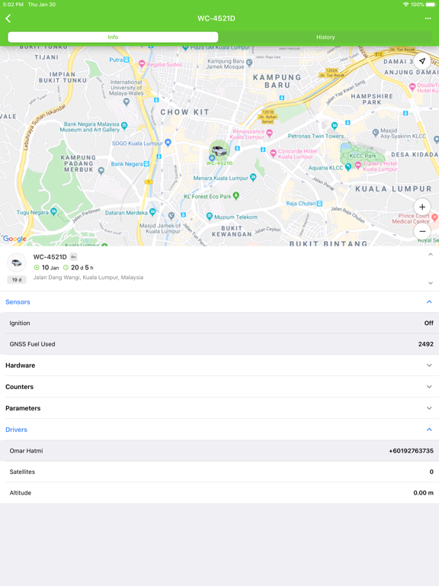Go back using the top-left arrow
The width and height of the screenshot is (439, 586).
pyautogui.click(x=8, y=18)
